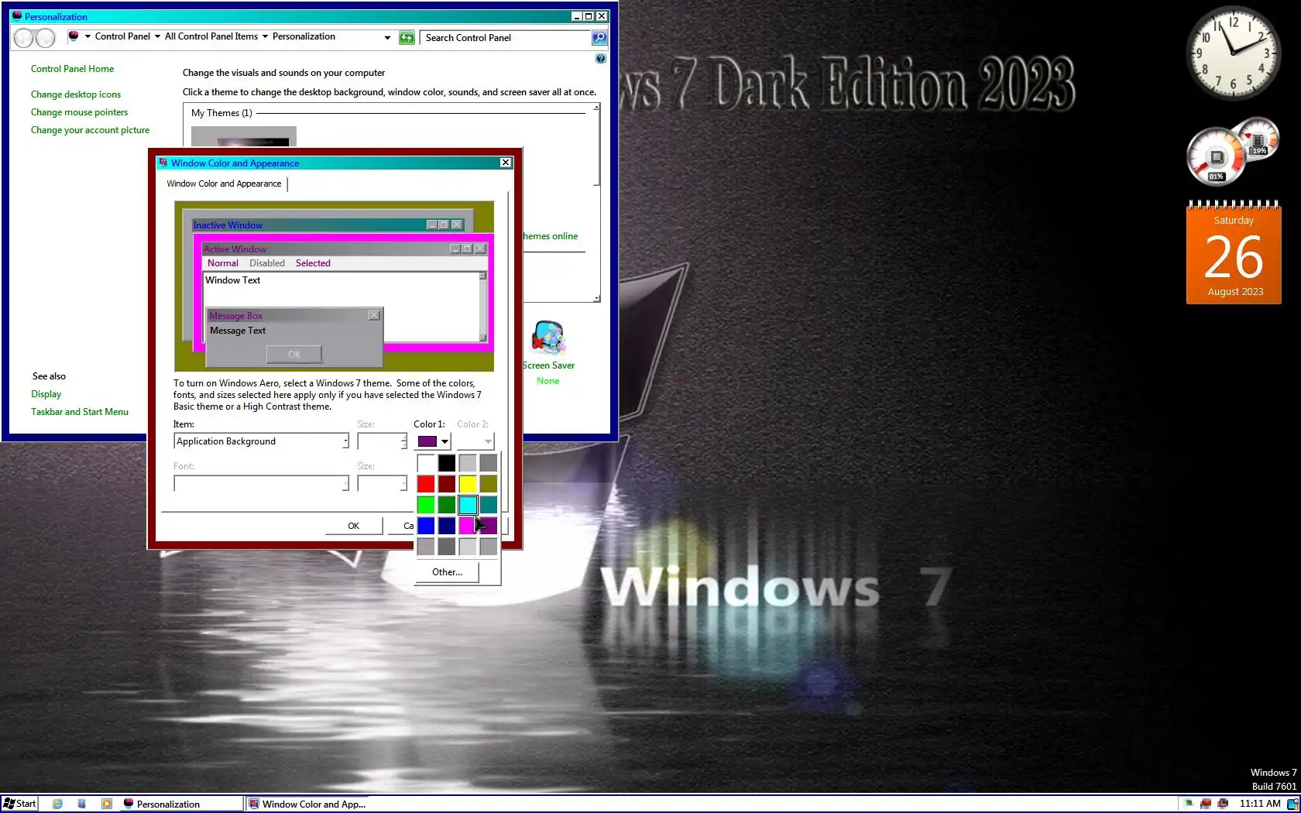Pick the teal color swatch

[489, 505]
